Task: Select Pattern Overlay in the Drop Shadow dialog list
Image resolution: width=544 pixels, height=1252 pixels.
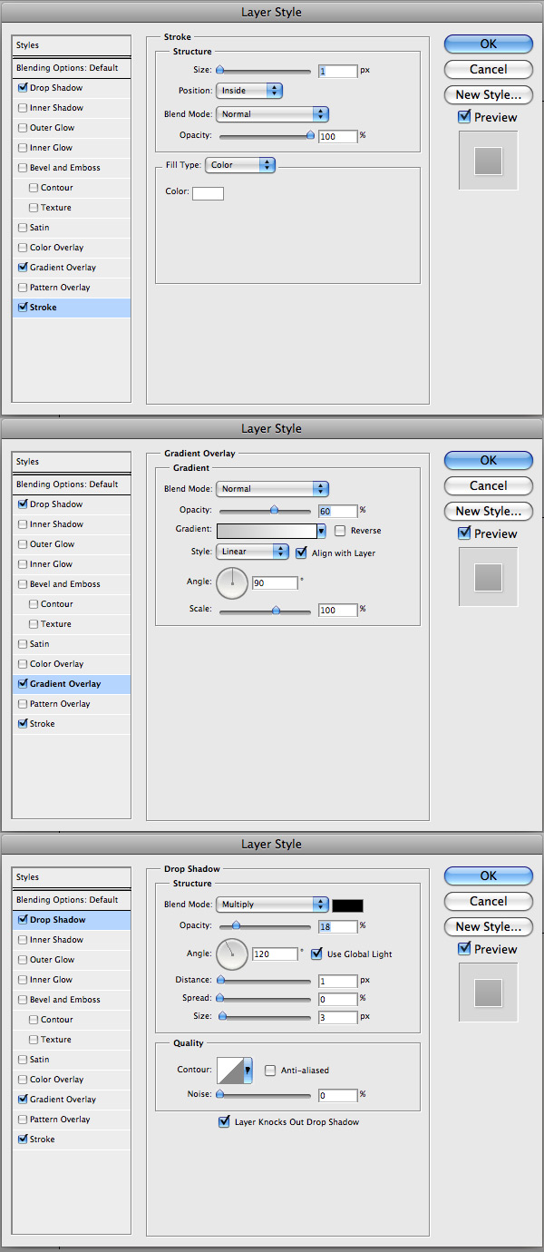Action: coord(72,1120)
